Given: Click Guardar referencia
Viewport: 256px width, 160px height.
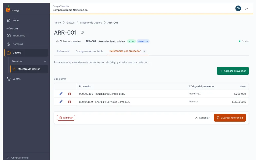Looking at the screenshot, I should pyautogui.click(x=230, y=118).
